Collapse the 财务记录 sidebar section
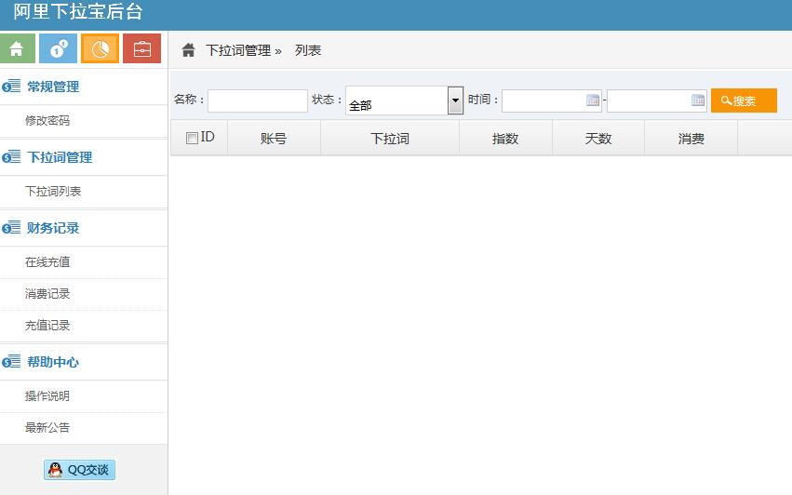This screenshot has height=495, width=792. click(x=53, y=228)
